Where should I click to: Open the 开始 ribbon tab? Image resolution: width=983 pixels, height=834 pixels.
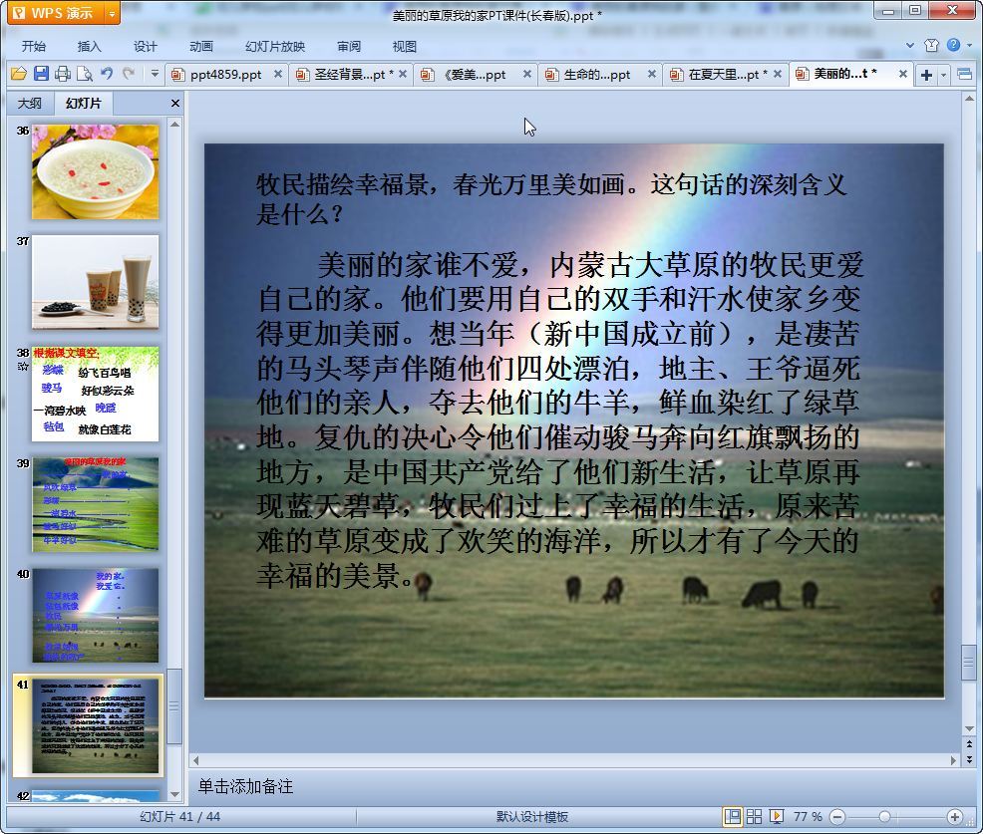(x=33, y=47)
